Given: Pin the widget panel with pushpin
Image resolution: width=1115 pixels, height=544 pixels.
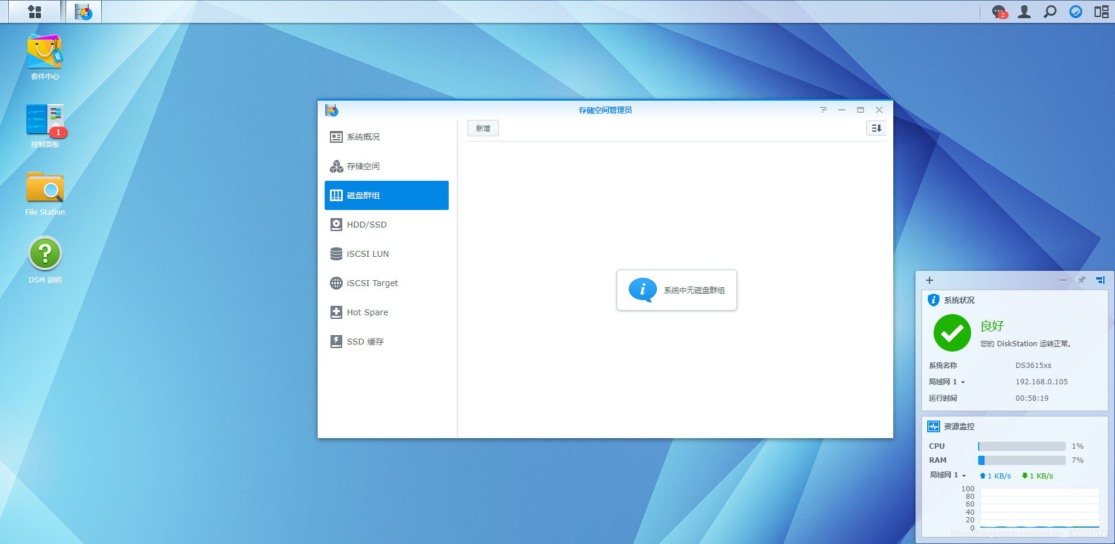Looking at the screenshot, I should coord(1082,280).
